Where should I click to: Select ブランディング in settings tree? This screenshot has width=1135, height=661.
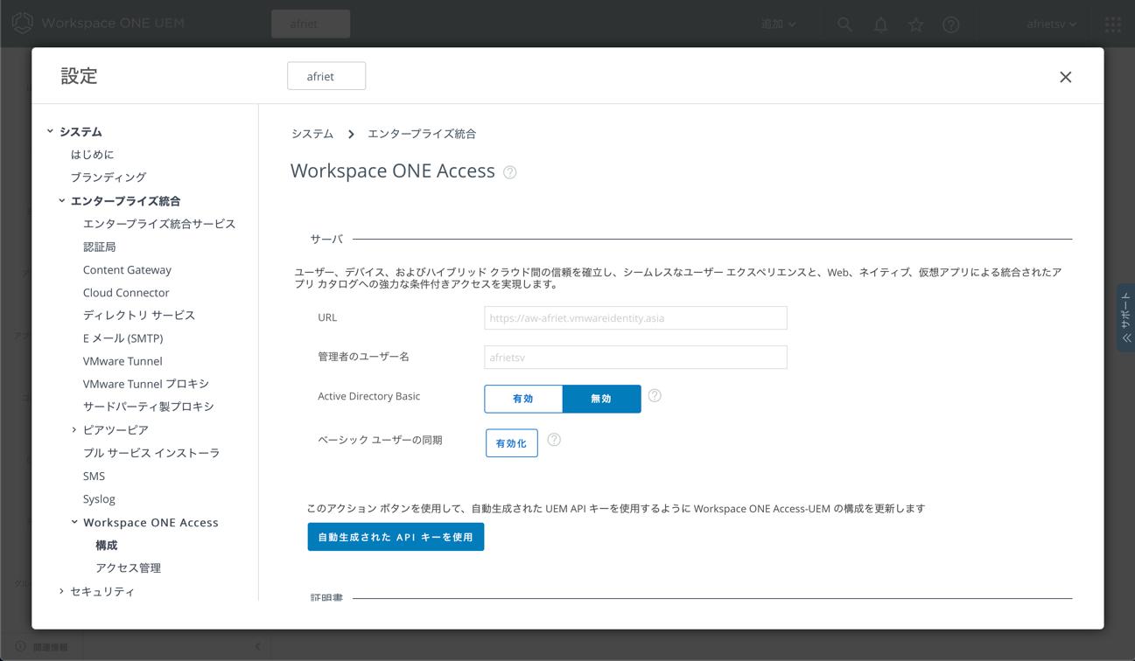coord(109,177)
